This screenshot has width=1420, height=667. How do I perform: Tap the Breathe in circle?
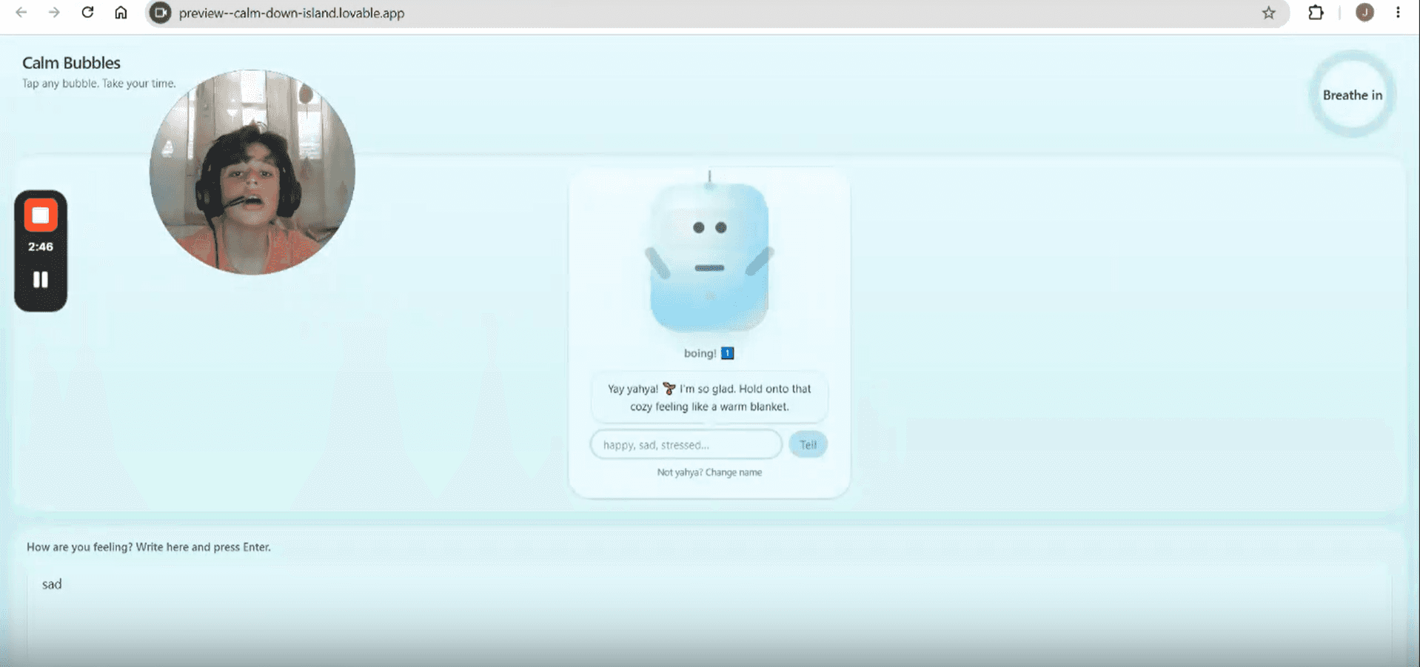tap(1353, 95)
